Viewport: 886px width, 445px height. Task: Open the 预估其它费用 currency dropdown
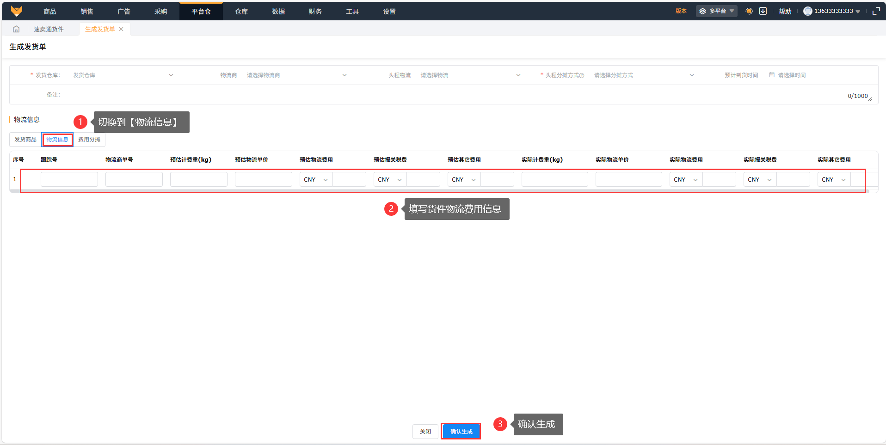464,179
